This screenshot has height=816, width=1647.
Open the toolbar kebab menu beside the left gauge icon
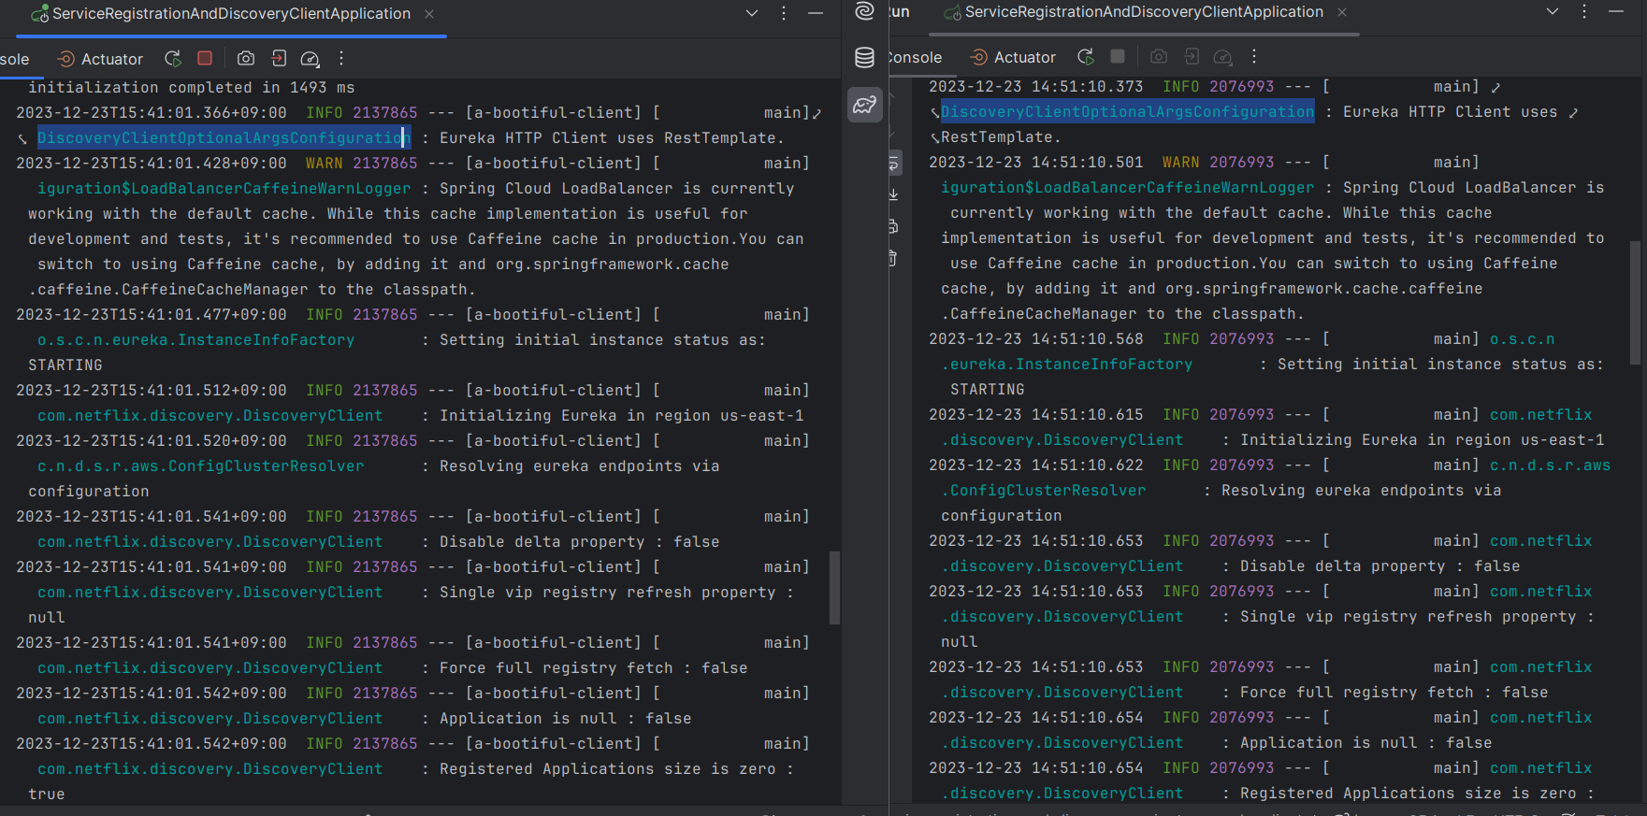pyautogui.click(x=341, y=58)
